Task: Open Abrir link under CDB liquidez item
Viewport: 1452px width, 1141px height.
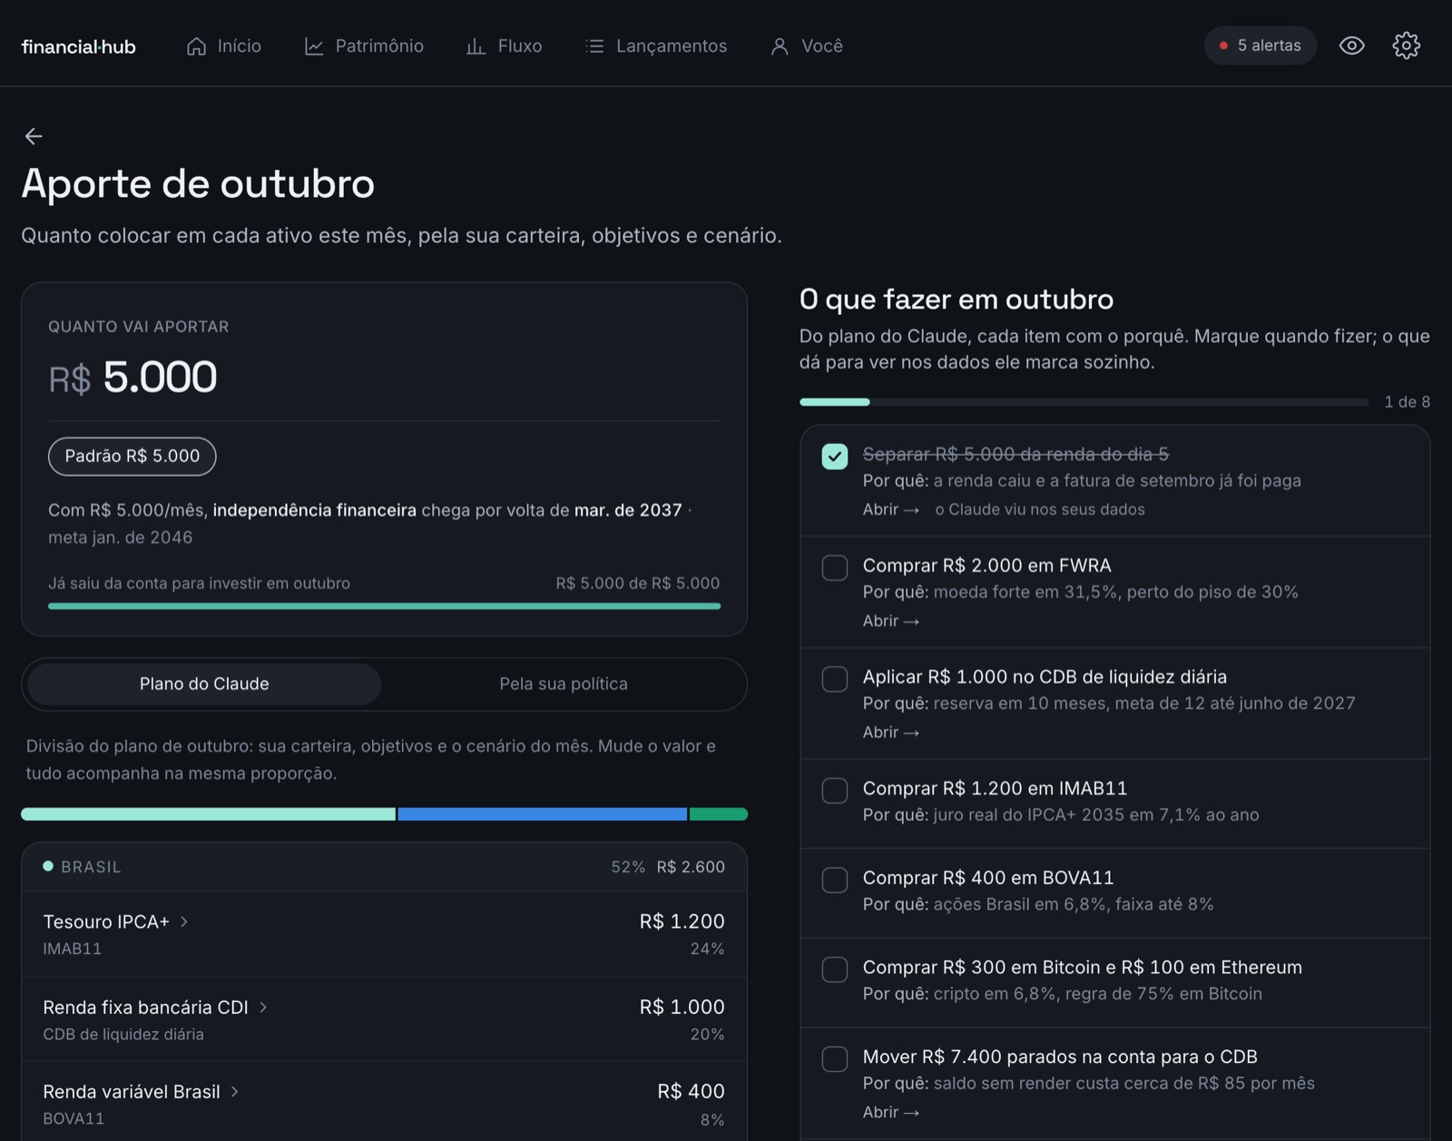Action: [x=891, y=732]
